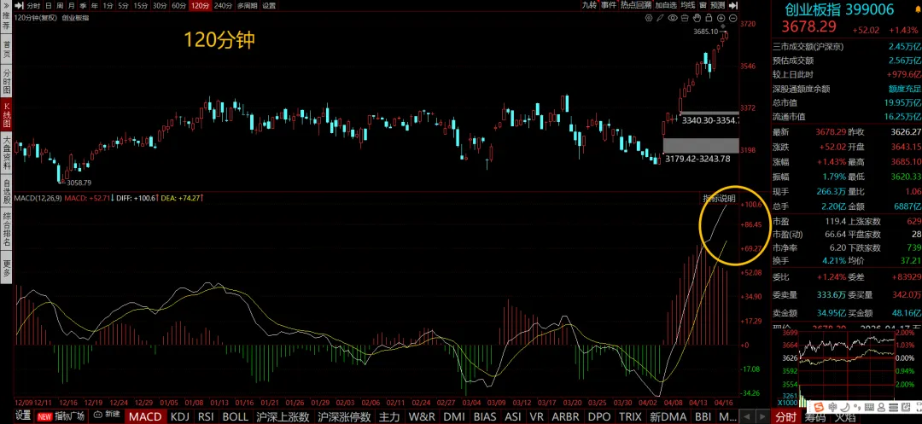Open 热点回溯 hotspot review
Screen dimensions: 922x424
[x=636, y=5]
